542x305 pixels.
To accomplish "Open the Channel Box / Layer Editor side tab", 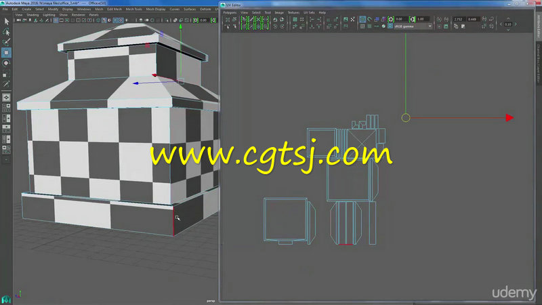I will (x=539, y=63).
